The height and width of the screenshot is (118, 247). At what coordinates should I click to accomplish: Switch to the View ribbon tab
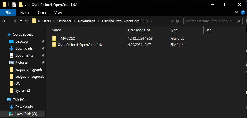click(x=58, y=13)
